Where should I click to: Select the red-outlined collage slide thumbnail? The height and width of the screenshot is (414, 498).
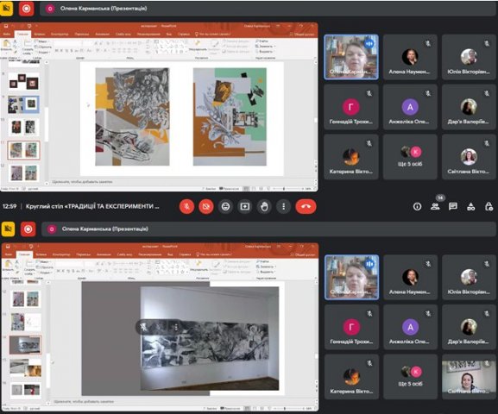[x=24, y=150]
